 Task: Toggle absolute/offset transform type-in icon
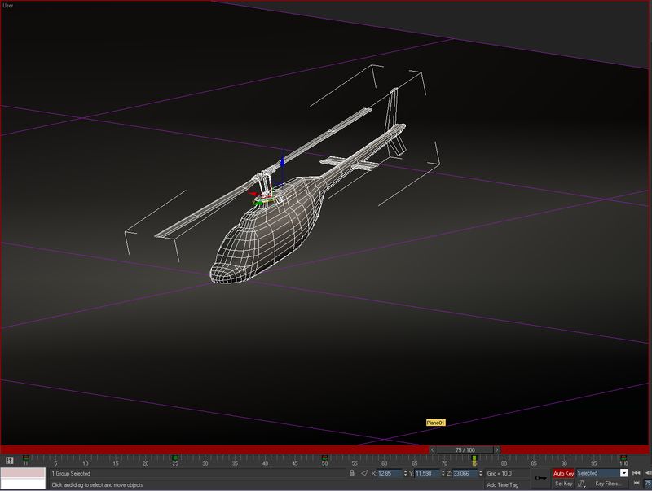(364, 473)
